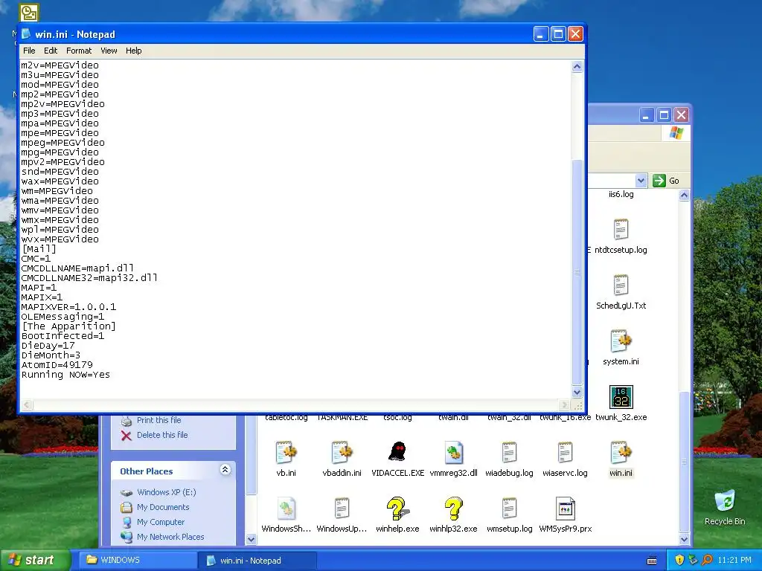Click the Notepad scroll down arrow

[x=577, y=392]
